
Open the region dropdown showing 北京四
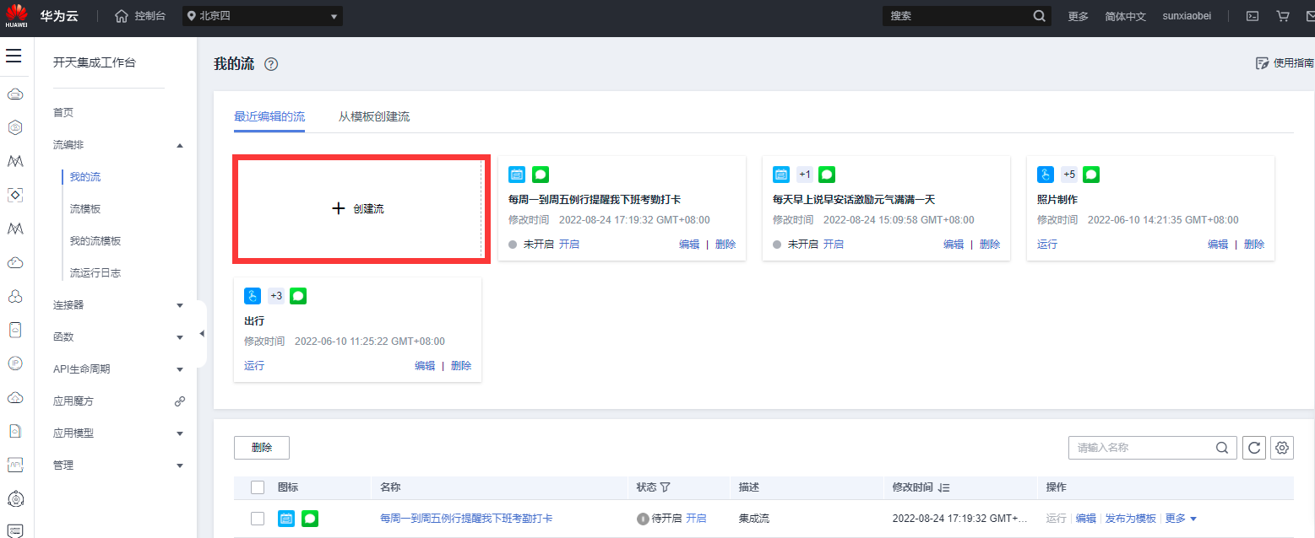pos(263,16)
